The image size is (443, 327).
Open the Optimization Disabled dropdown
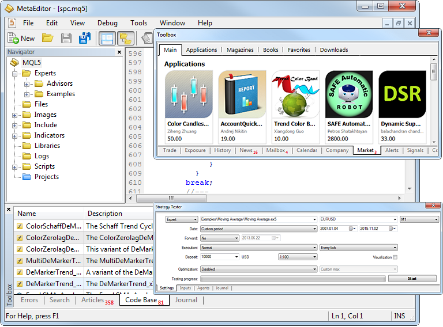click(x=259, y=269)
